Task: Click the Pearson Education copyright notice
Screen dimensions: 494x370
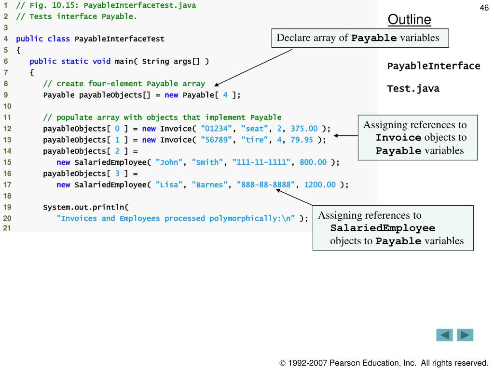Action: [384, 363]
